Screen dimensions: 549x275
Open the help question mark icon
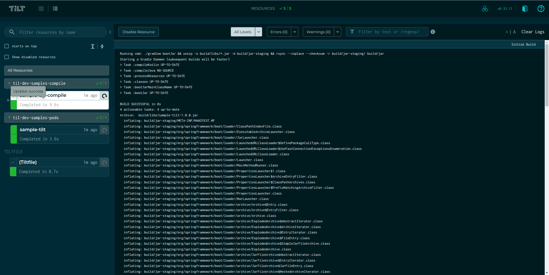541,9
